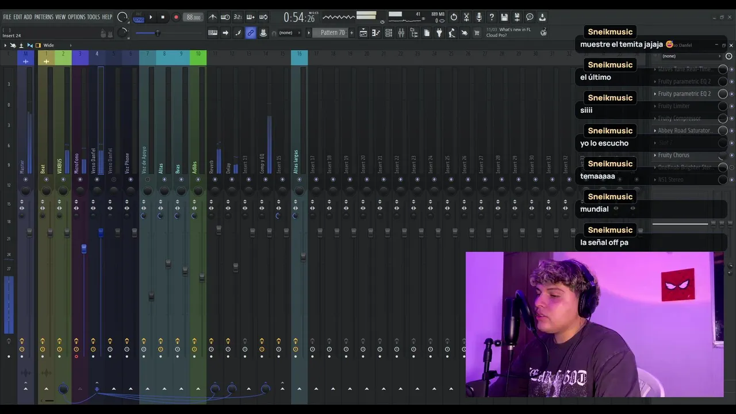Toggle the loop recording icon
736x414 pixels.
click(263, 17)
